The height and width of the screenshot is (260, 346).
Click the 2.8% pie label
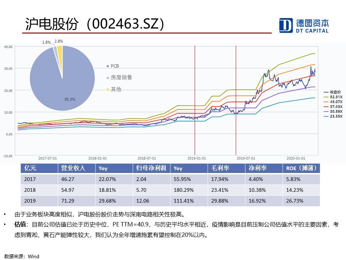[x=59, y=41]
